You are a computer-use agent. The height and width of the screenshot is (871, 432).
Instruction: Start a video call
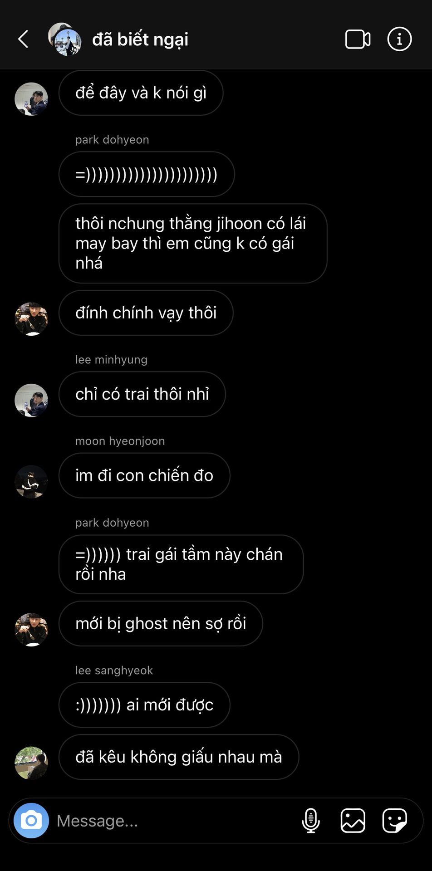(x=358, y=39)
